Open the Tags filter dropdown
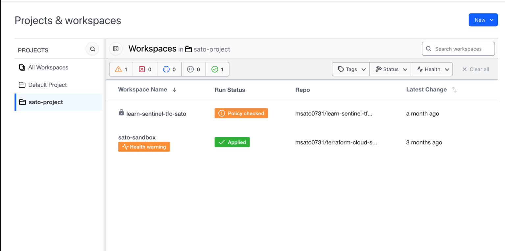The width and height of the screenshot is (505, 251). (x=350, y=69)
